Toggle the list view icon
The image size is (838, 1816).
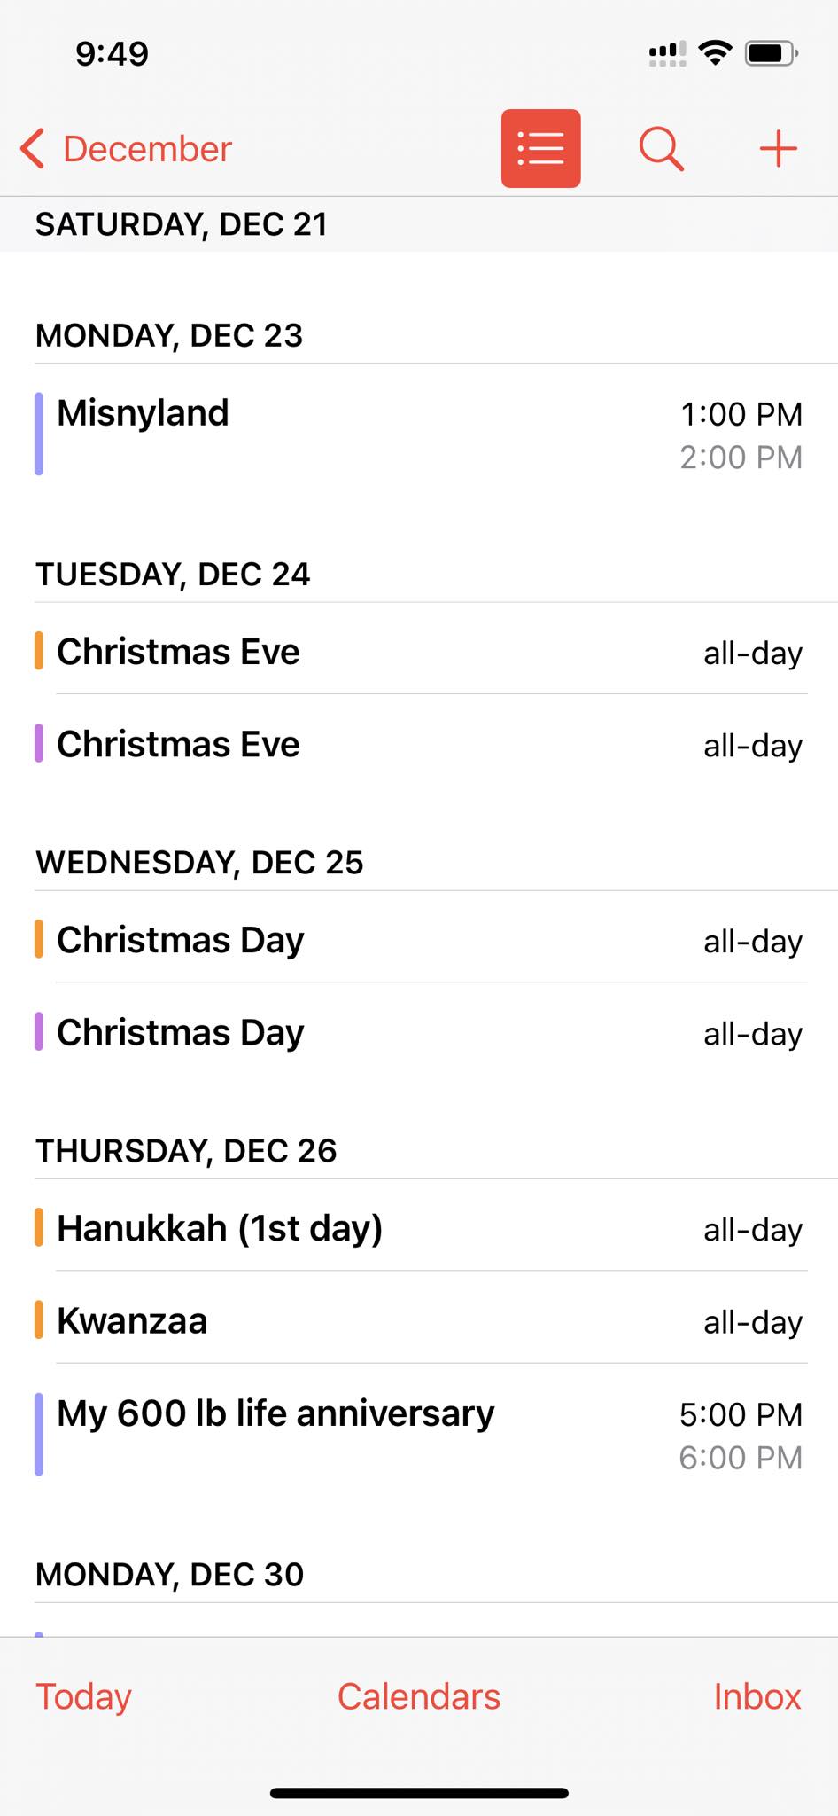tap(540, 148)
